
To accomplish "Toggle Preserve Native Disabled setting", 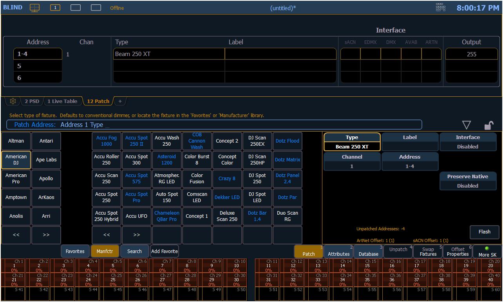I will pyautogui.click(x=468, y=181).
